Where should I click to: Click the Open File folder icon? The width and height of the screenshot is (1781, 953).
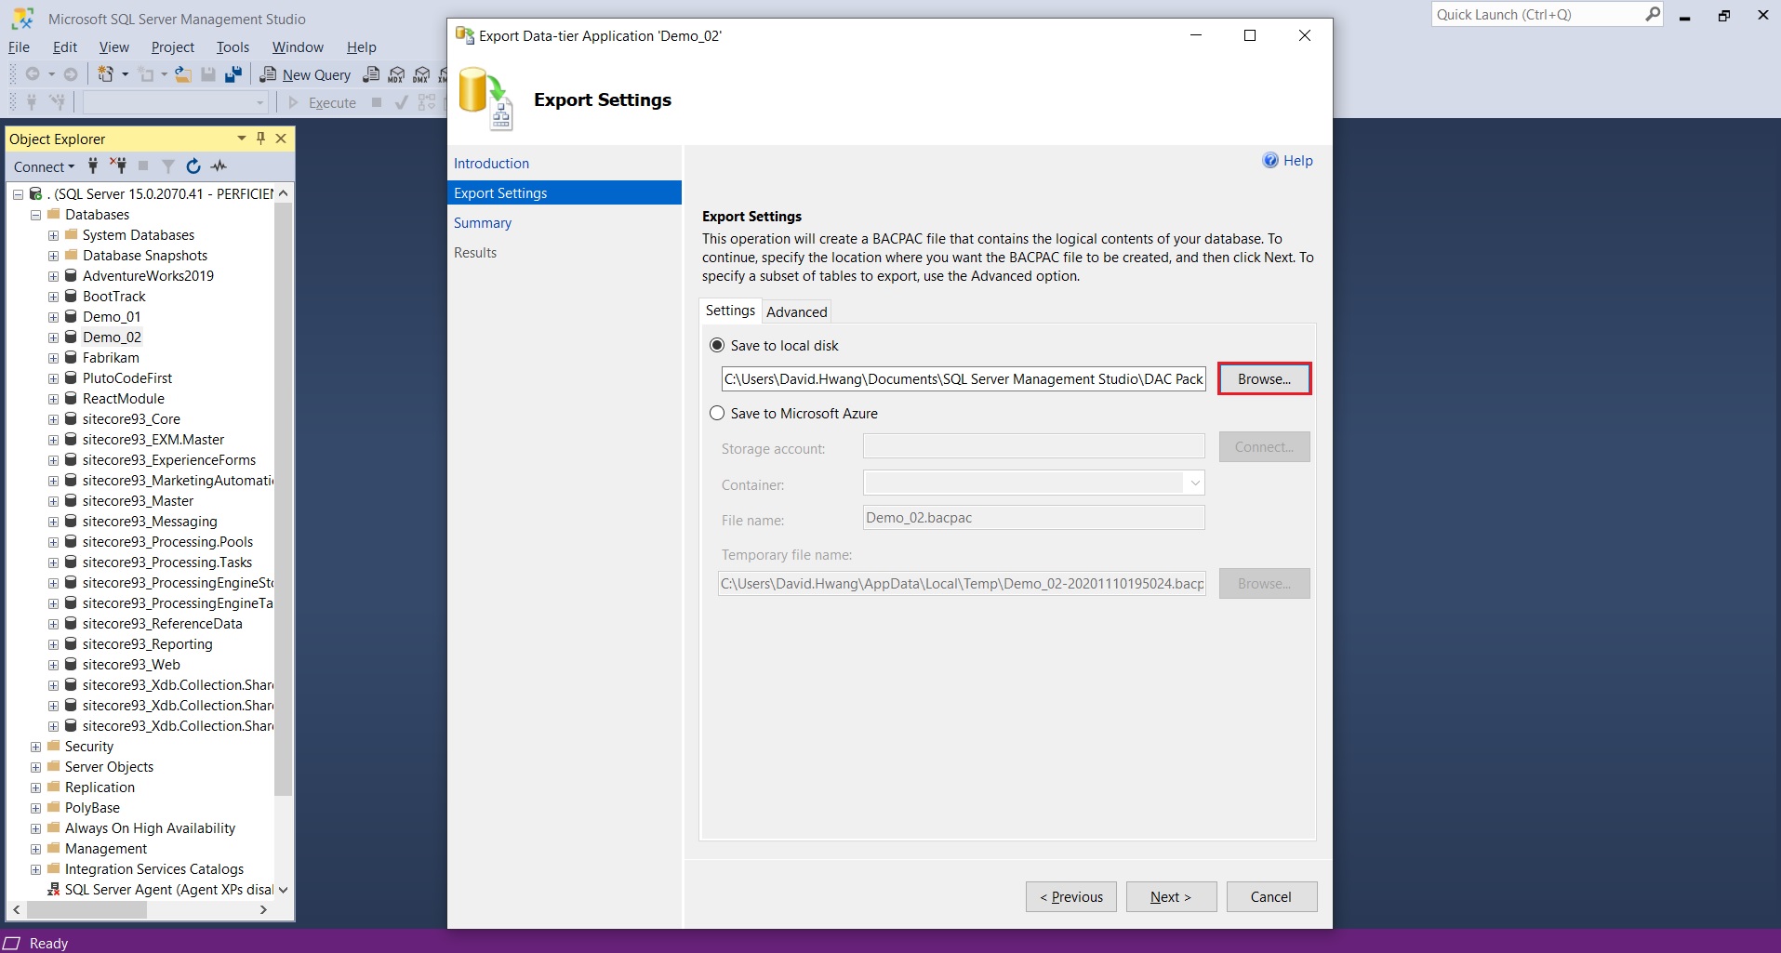(x=183, y=74)
